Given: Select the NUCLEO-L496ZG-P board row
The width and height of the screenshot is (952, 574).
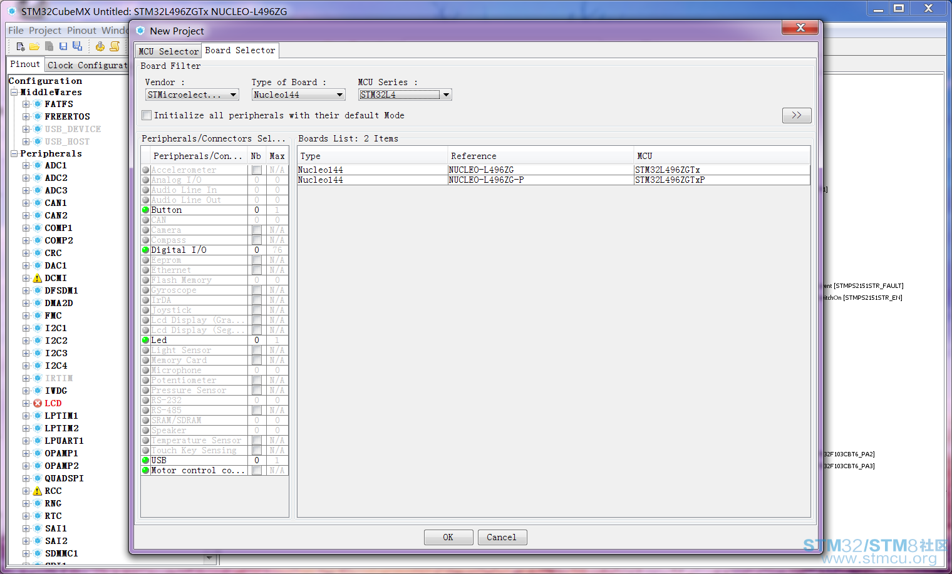Looking at the screenshot, I should point(554,180).
